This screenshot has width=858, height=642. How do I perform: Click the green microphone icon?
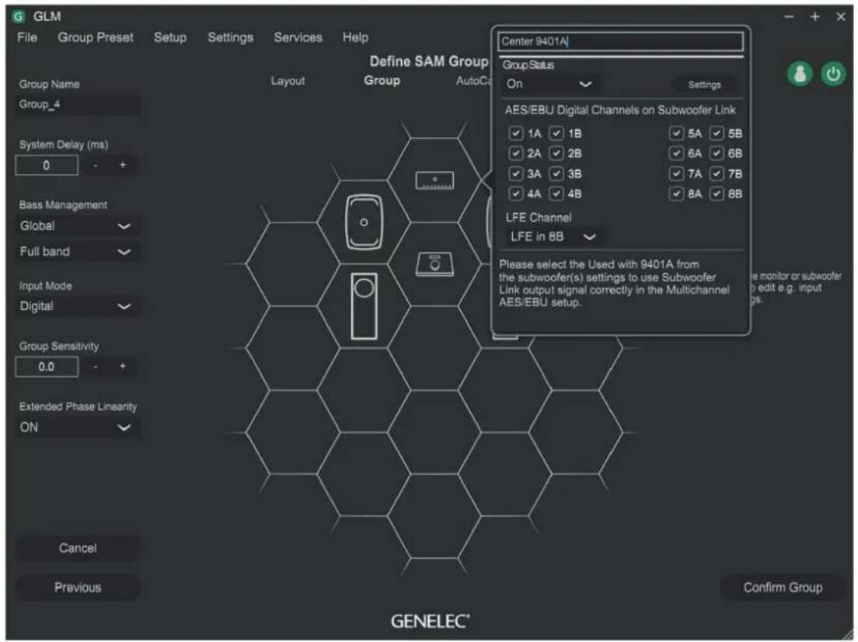click(800, 74)
